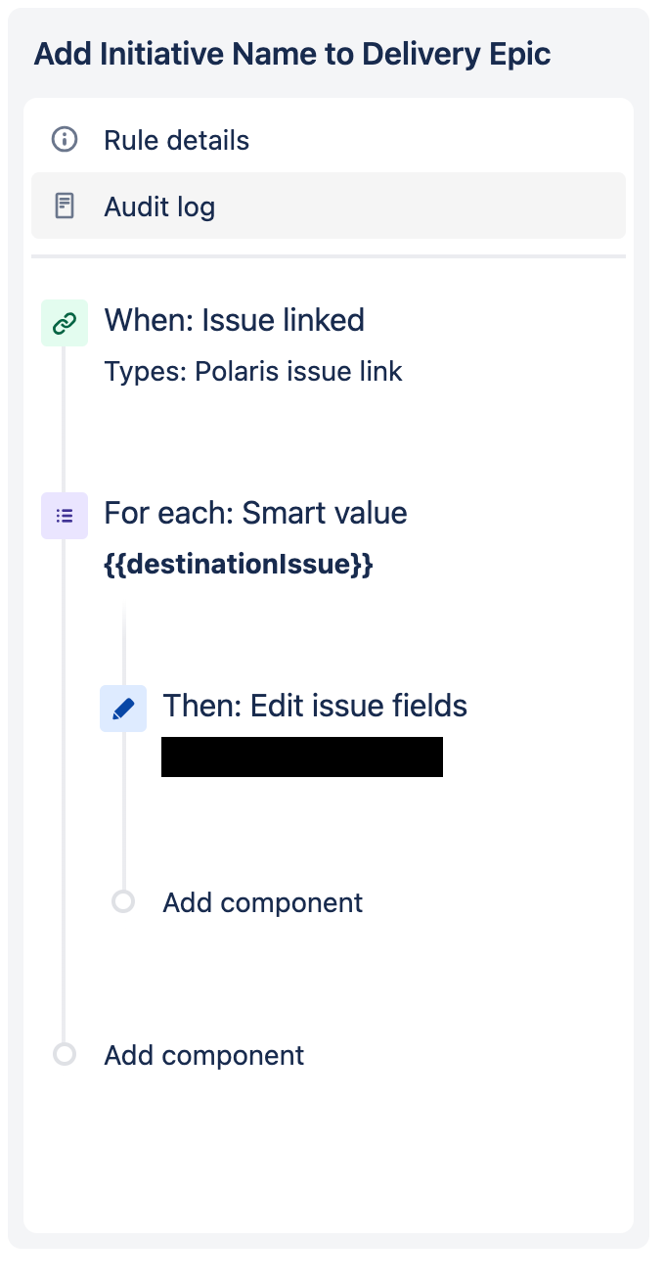
Task: Switch to the Rule details view
Action: click(176, 140)
